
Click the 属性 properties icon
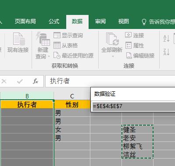(x=129, y=45)
